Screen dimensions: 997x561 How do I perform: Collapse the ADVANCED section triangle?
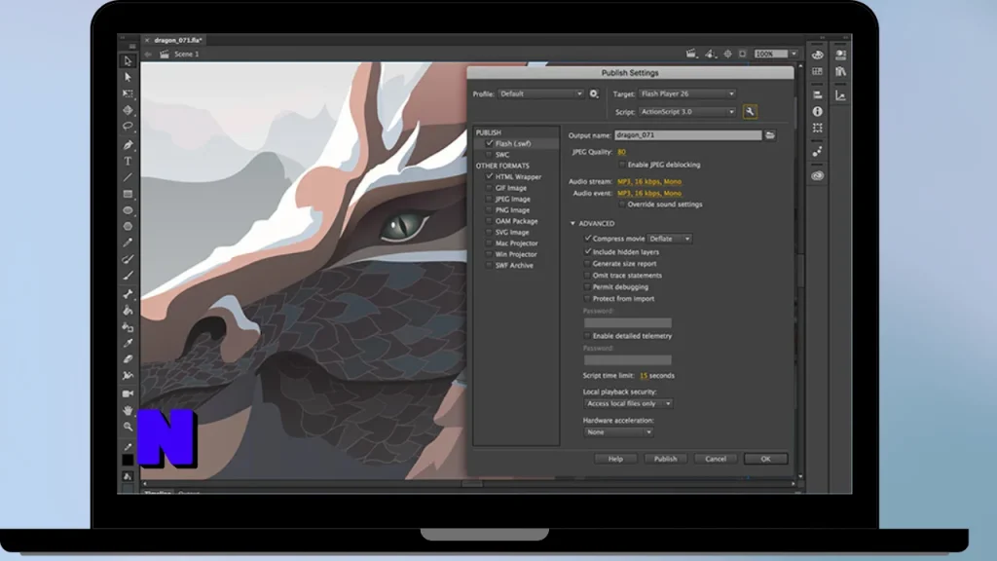point(572,224)
